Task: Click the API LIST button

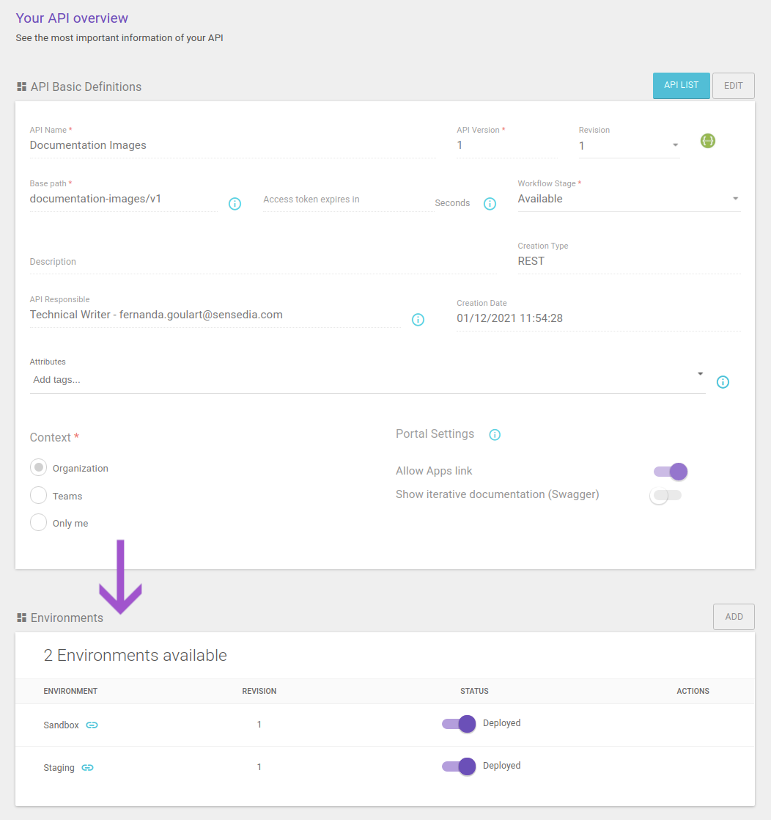Action: coord(681,86)
